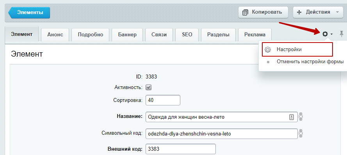Click the Внешний код input field
347x155 pixels.
click(x=181, y=149)
